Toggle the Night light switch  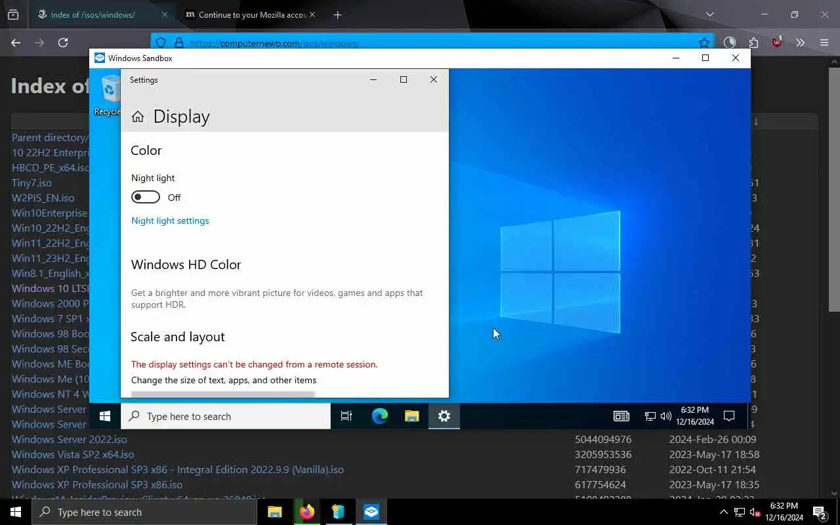pos(146,197)
